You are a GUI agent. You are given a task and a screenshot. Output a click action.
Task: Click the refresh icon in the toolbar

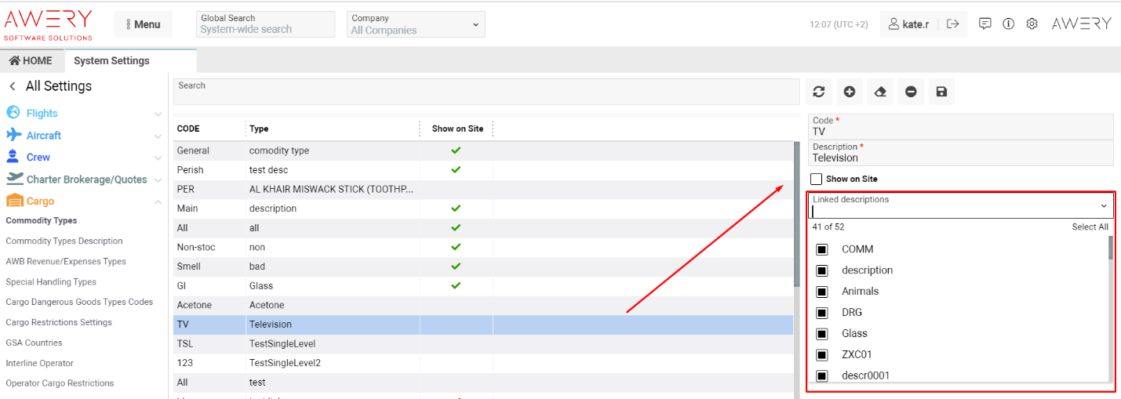pyautogui.click(x=818, y=92)
